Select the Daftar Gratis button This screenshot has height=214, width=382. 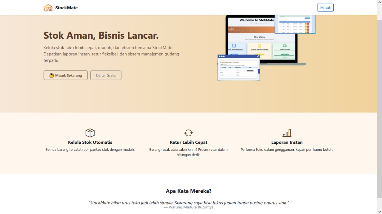click(x=106, y=75)
